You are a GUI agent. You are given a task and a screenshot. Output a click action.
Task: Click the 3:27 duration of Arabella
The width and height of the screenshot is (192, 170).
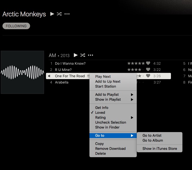157,82
